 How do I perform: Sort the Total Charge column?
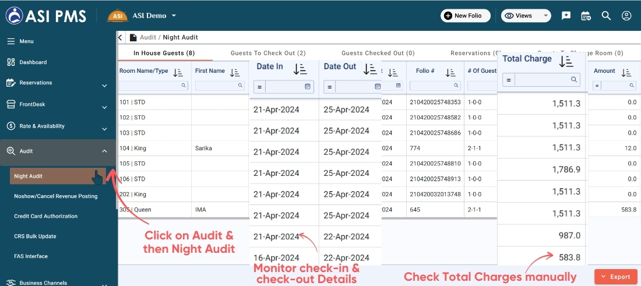(x=566, y=61)
